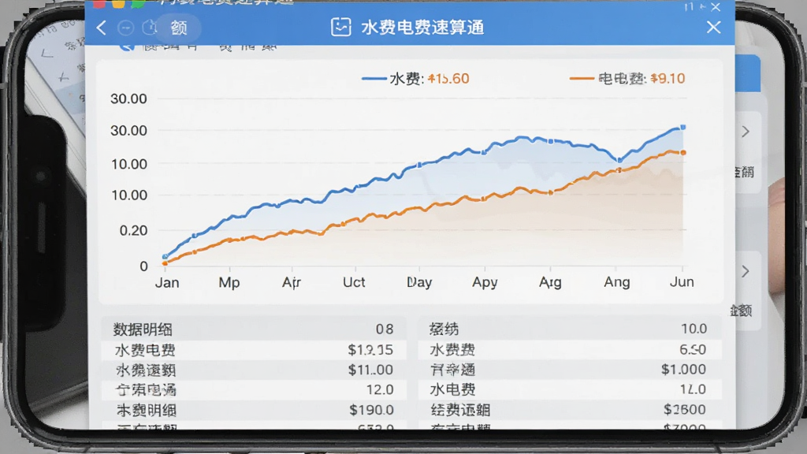This screenshot has width=807, height=454.
Task: Close the 水费电费速算通 panel with X
Action: 713,28
